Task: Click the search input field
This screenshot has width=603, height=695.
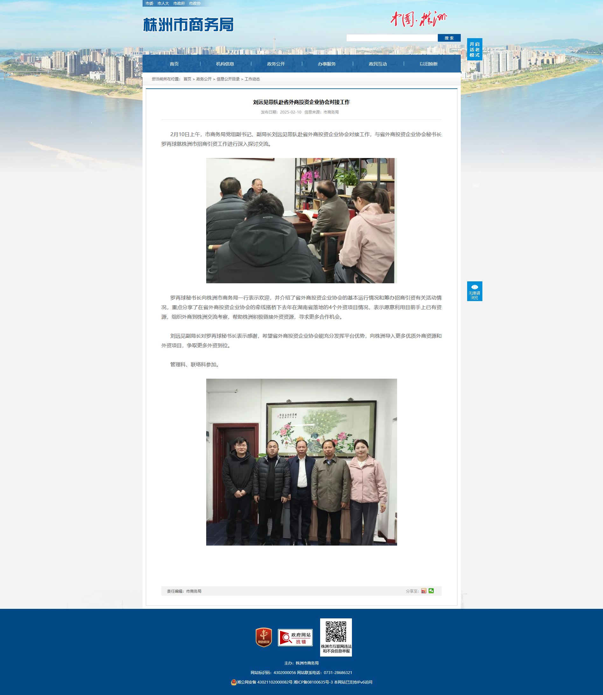Action: point(392,38)
